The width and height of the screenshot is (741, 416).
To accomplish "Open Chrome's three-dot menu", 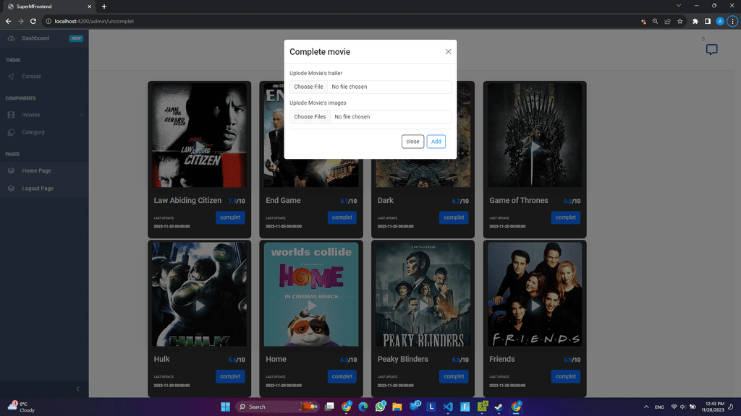I will coord(732,21).
